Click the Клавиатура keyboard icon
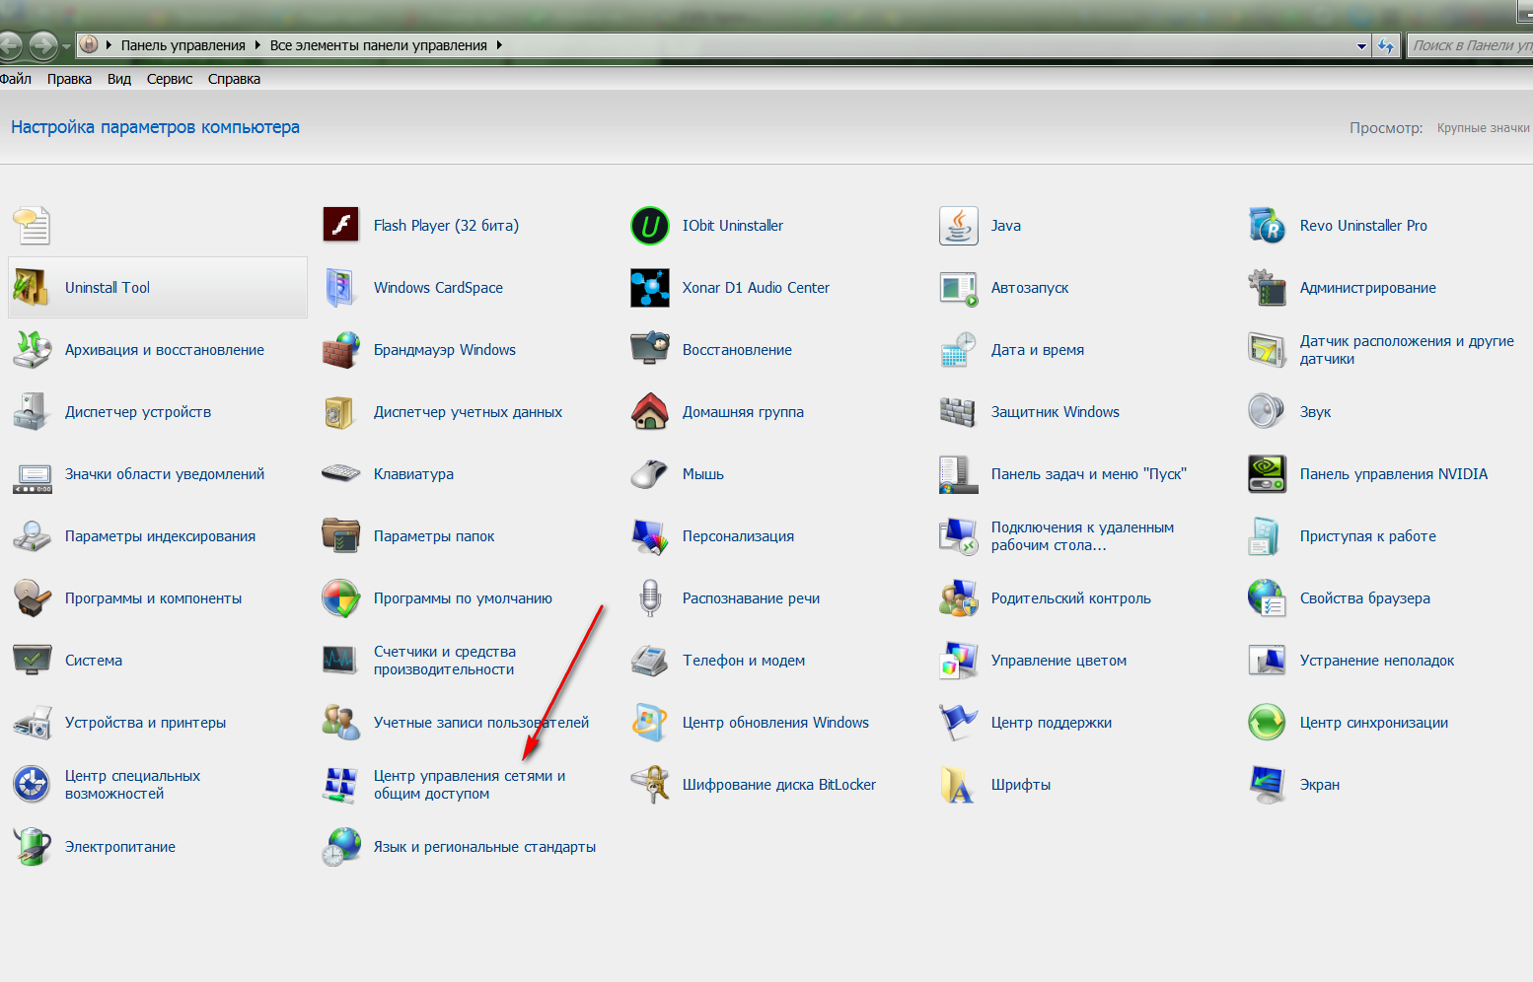This screenshot has height=982, width=1533. [341, 474]
